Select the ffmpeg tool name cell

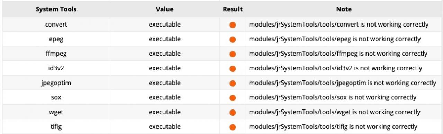(x=56, y=54)
